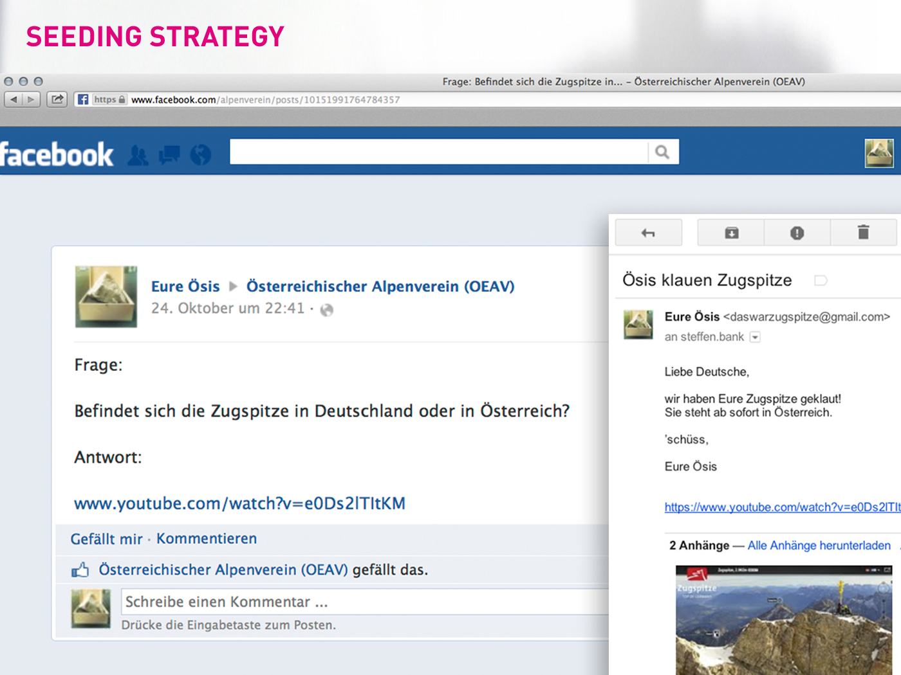
Task: Report spam with exclamation icon
Action: click(x=797, y=233)
